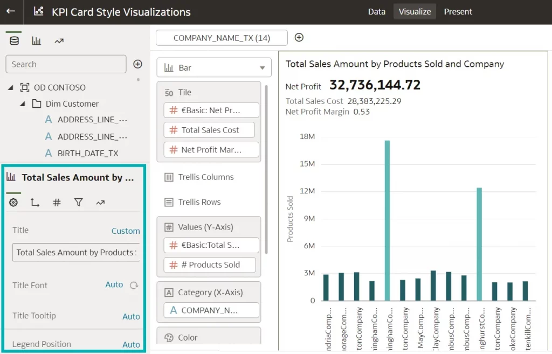Click the back arrow in header

11,11
